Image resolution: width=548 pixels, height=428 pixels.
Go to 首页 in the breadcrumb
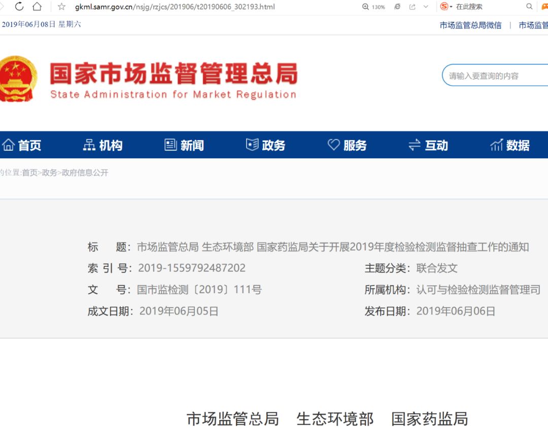pos(30,172)
